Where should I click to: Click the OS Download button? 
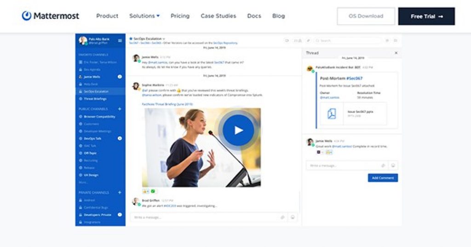coord(366,16)
